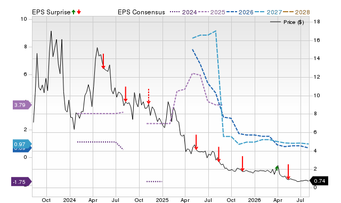341x203 pixels.
Task: Select the red surprise arrow at May 2026
Action: (x=288, y=172)
